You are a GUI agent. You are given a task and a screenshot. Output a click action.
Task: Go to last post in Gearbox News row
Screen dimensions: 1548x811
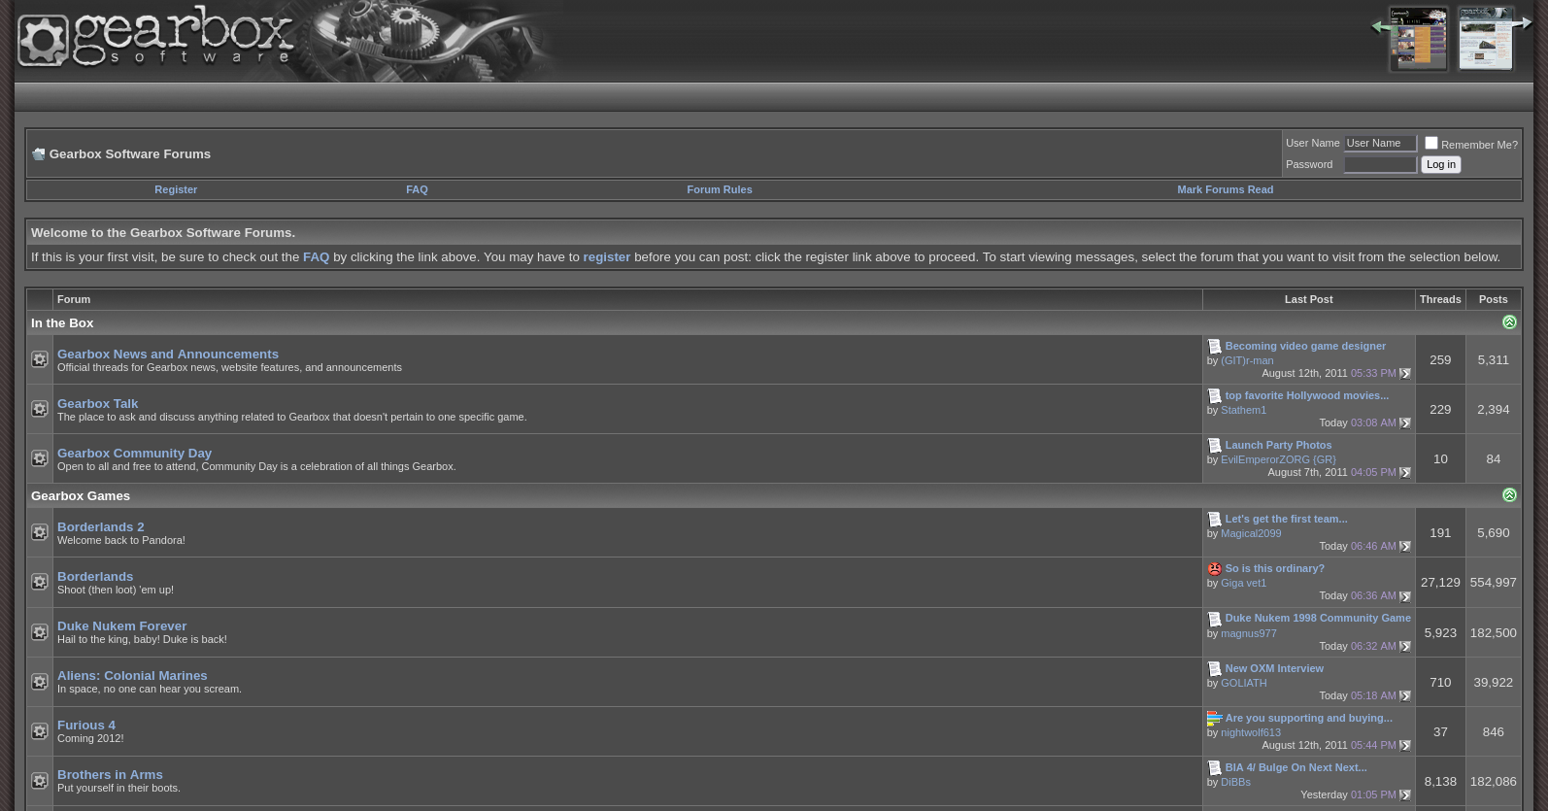1405,374
